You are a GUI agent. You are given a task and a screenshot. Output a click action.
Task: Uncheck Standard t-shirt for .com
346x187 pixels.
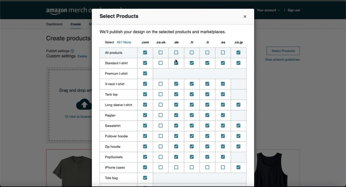(x=145, y=63)
